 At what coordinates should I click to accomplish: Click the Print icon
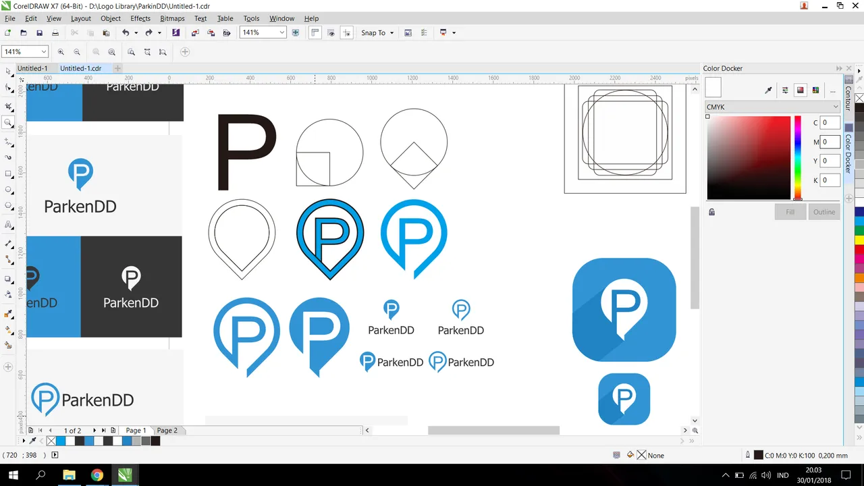[55, 32]
